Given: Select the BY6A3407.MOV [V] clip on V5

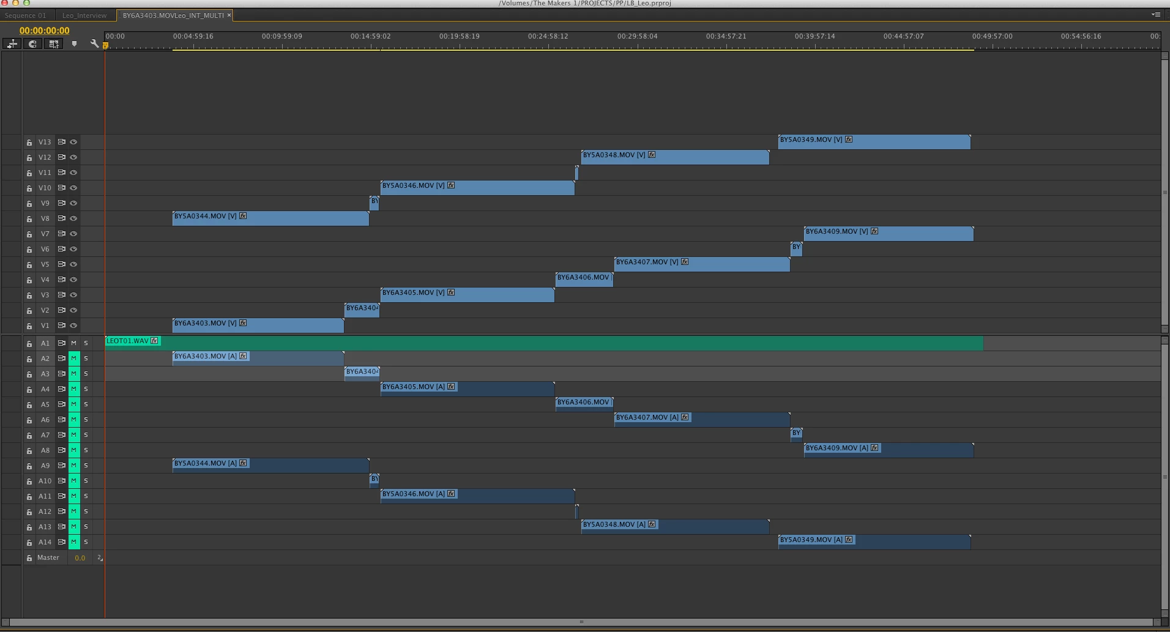Looking at the screenshot, I should (702, 264).
